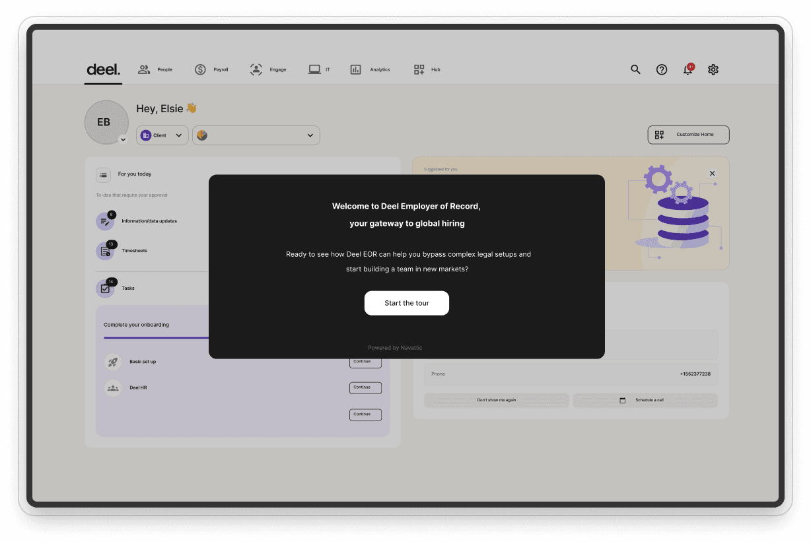Click the Deel HR label
The image size is (811, 542).
point(138,388)
